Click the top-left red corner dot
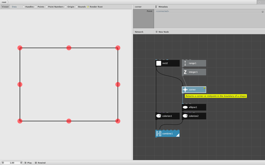Screen dimensions: 265x165 coord(20,48)
